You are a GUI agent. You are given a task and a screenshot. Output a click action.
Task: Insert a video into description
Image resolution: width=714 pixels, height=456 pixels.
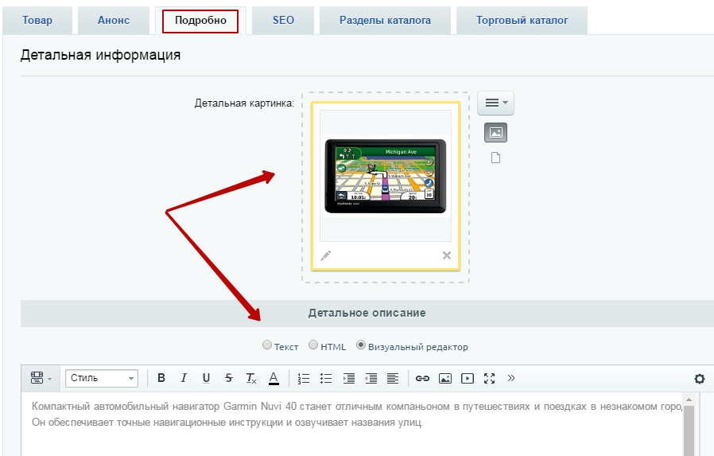(468, 378)
